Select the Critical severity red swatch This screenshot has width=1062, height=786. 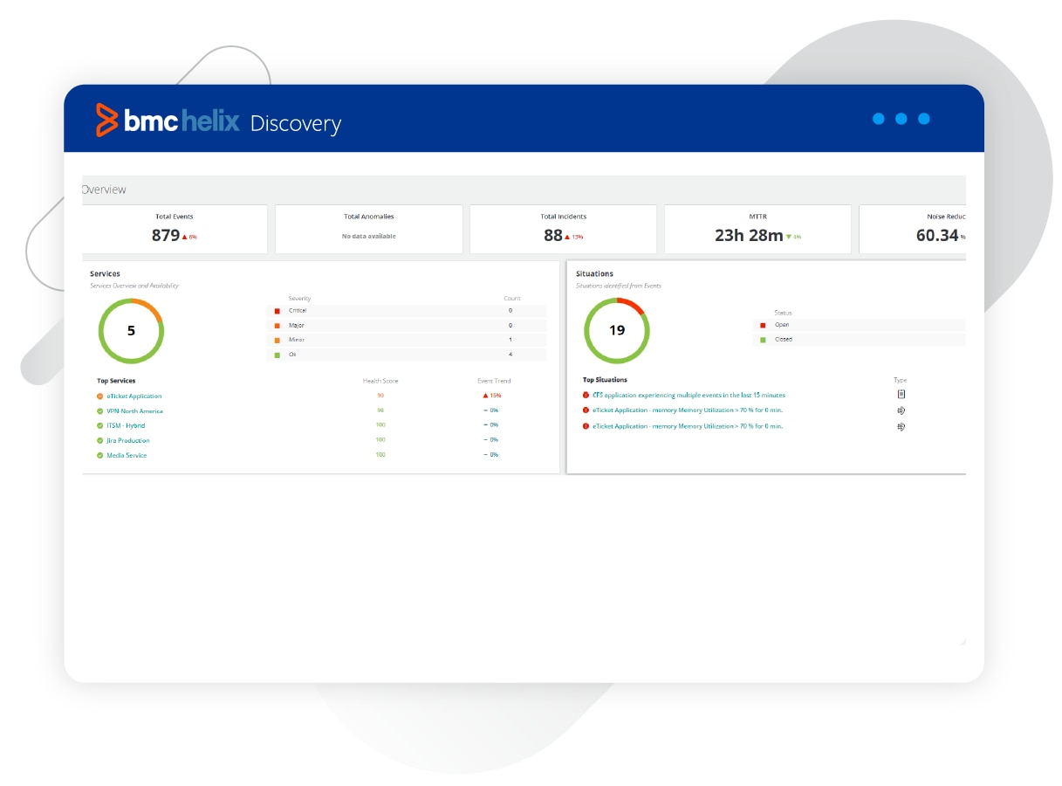tap(277, 311)
